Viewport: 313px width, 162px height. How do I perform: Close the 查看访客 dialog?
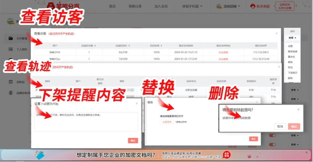(x=276, y=33)
